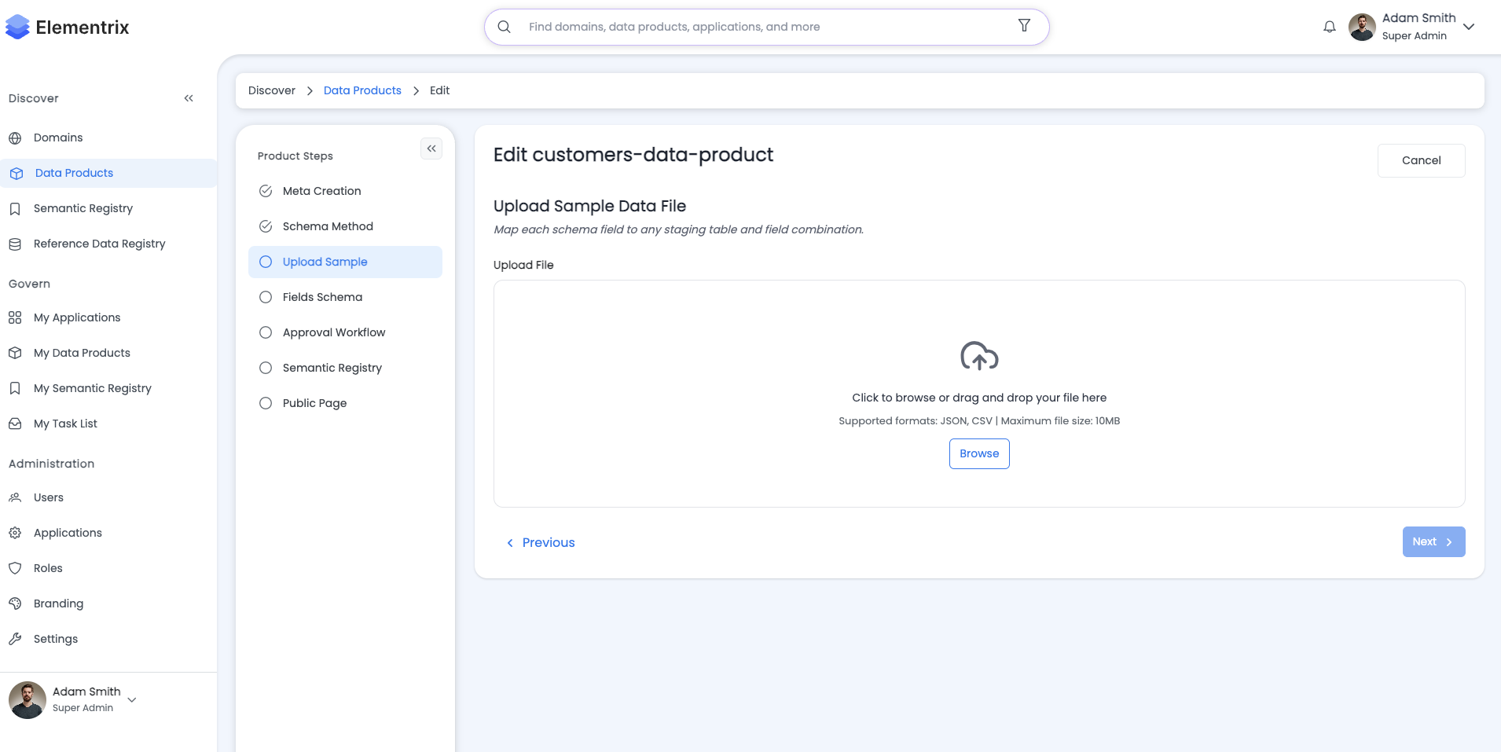1501x752 pixels.
Task: Select the Reference Data Registry icon
Action: (x=16, y=244)
